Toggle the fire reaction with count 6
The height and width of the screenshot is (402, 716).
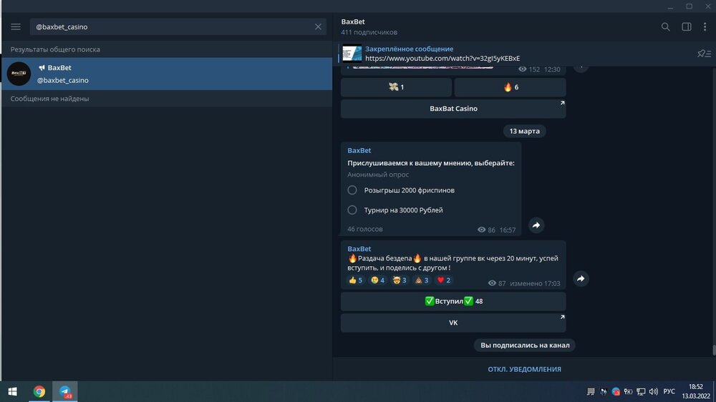pos(510,87)
